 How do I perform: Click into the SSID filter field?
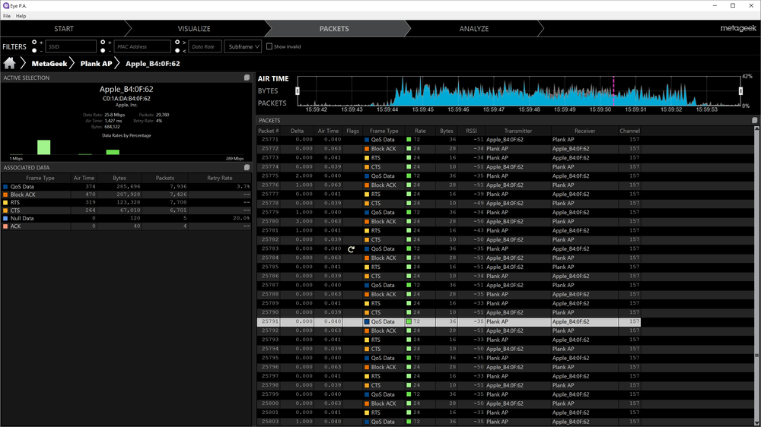tap(71, 46)
